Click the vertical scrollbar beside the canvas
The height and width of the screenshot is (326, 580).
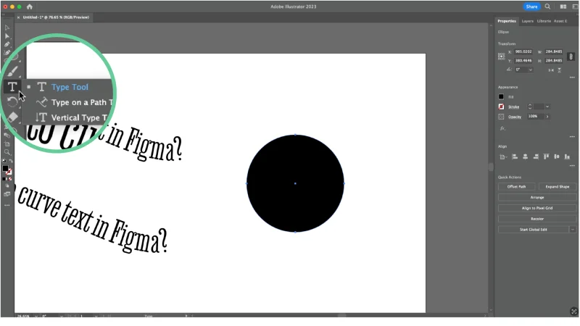click(x=491, y=167)
